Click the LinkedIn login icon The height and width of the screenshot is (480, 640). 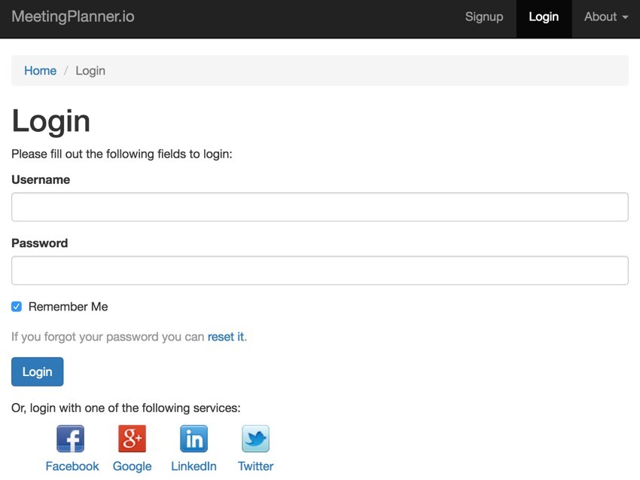point(194,439)
